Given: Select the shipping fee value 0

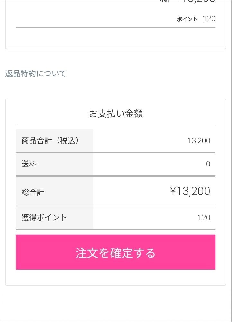Looking at the screenshot, I should [x=208, y=164].
